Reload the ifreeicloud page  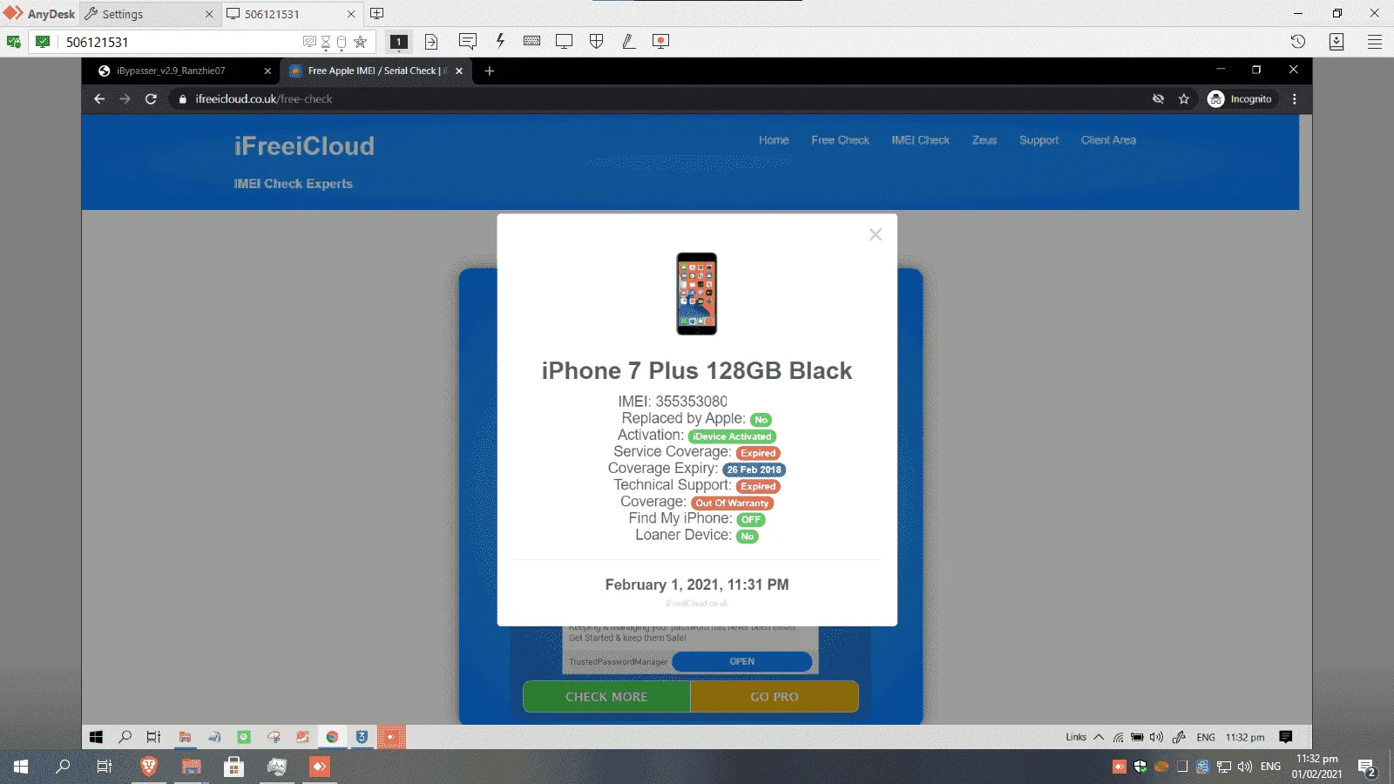151,99
